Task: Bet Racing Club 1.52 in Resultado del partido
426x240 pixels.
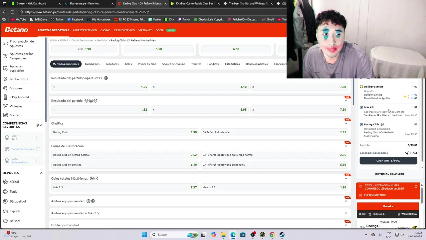Action: pos(100,109)
